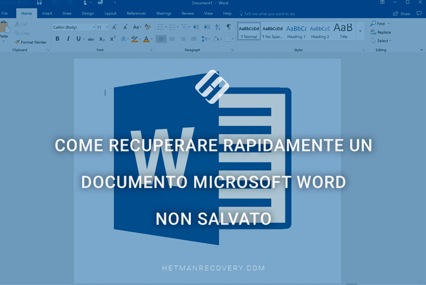The width and height of the screenshot is (426, 285).
Task: Open the Help tab
Action: (x=227, y=14)
